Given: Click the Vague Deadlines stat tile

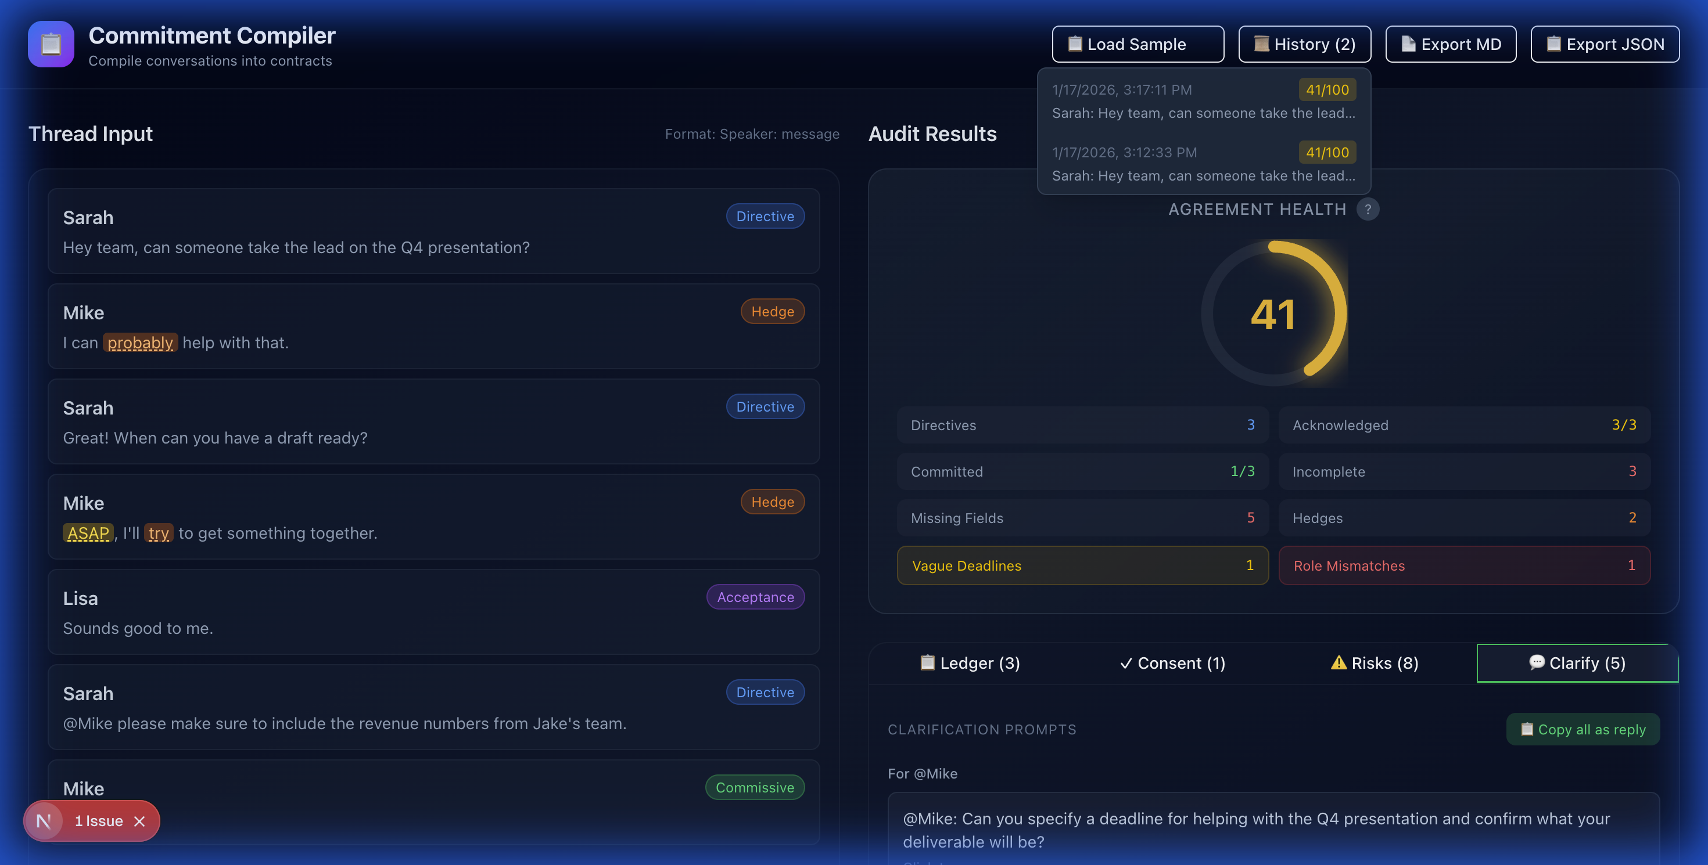Looking at the screenshot, I should click(1082, 565).
